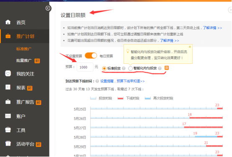Open 标准推广 submenu item
This screenshot has width=232, height=157.
pos(24,49)
